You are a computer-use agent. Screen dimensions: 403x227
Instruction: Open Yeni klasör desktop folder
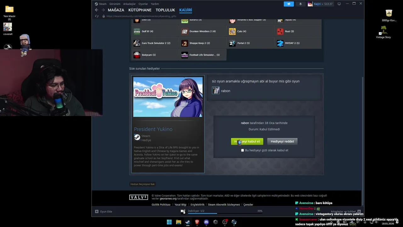(9, 13)
